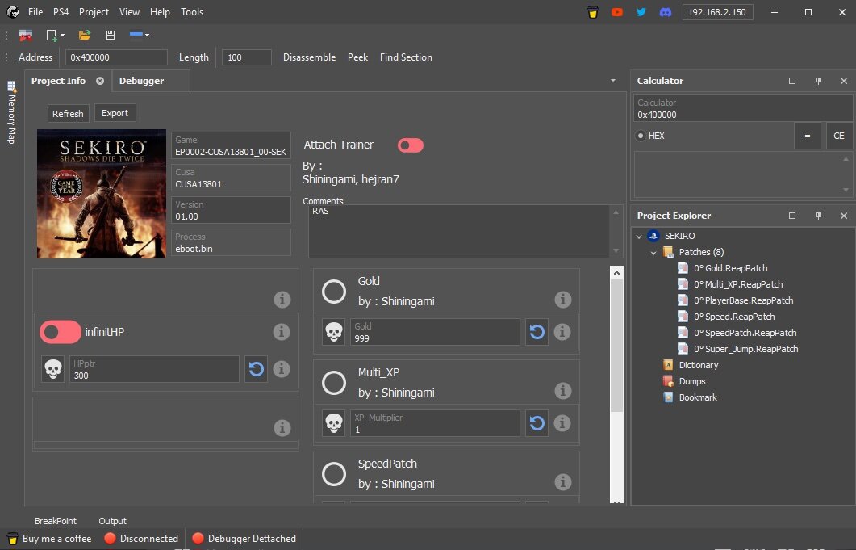Viewport: 856px width, 550px height.
Task: Show info for the Multi_XP patch
Action: [562, 391]
